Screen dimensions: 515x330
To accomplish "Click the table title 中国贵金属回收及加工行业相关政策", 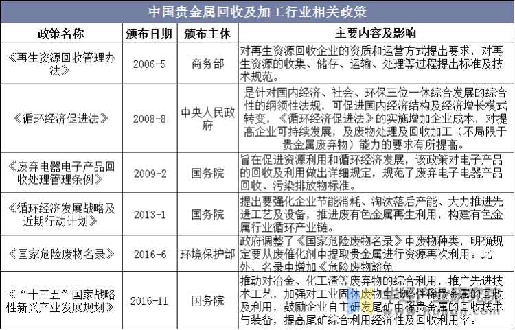I will (257, 12).
